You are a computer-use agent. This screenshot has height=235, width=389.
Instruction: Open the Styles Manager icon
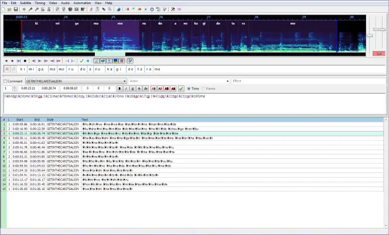coord(91,9)
